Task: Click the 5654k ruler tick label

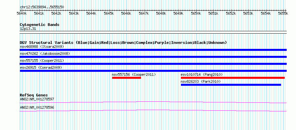Action: [x=266, y=13]
